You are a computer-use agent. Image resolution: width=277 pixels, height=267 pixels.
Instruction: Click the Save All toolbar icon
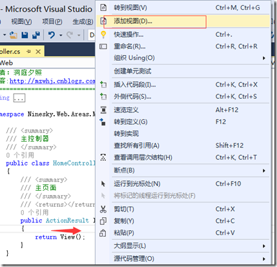[36, 34]
